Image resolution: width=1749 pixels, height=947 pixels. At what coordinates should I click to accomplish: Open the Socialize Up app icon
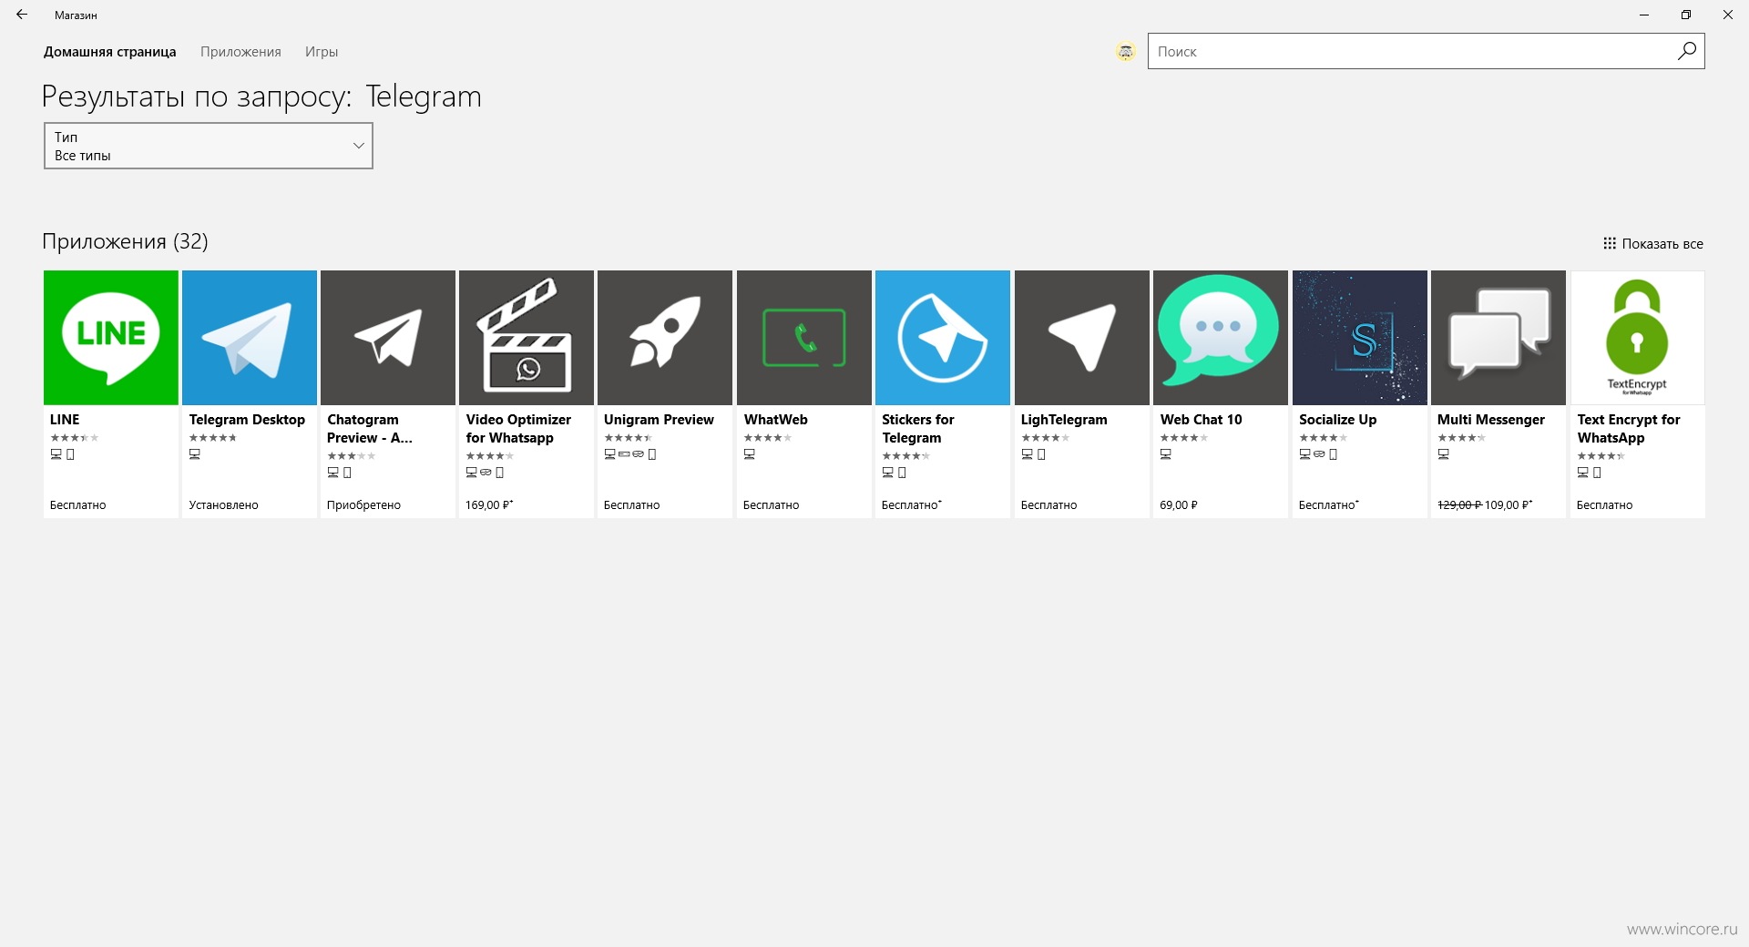[x=1360, y=338]
